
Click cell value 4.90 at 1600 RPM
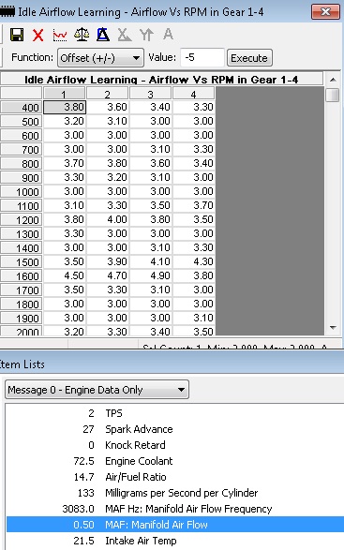150,275
